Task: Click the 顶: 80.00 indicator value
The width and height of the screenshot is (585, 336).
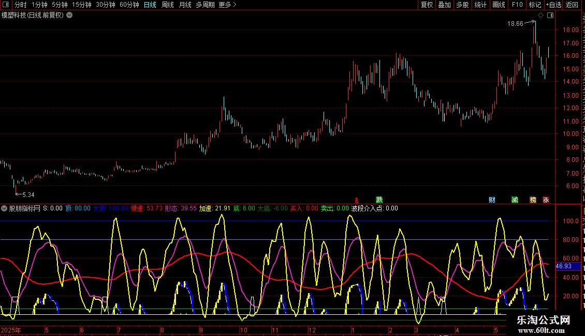Action: tap(78, 209)
